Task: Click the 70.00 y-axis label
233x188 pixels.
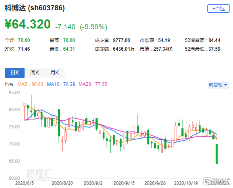Action: click(x=14, y=144)
